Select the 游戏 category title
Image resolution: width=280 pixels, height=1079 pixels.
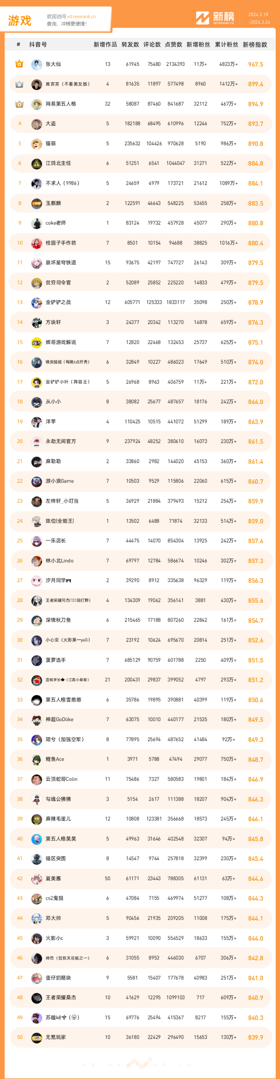click(20, 21)
